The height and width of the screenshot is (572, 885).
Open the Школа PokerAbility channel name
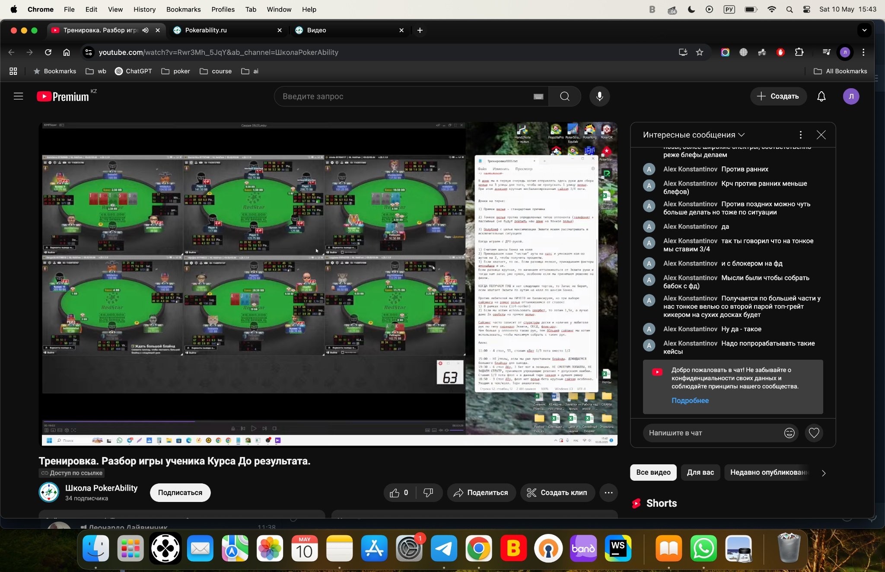(101, 488)
